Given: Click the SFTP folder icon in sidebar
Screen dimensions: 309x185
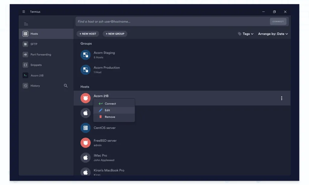Looking at the screenshot, I should [x=25, y=44].
